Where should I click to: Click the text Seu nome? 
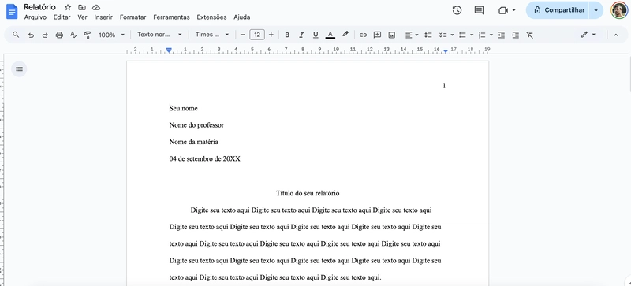pyautogui.click(x=184, y=108)
